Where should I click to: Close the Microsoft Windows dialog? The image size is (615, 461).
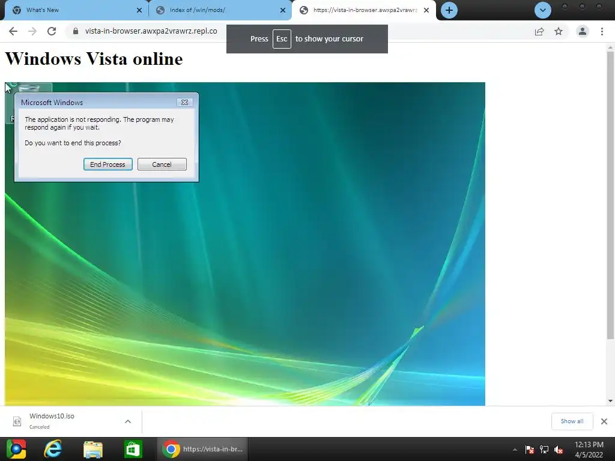(184, 102)
